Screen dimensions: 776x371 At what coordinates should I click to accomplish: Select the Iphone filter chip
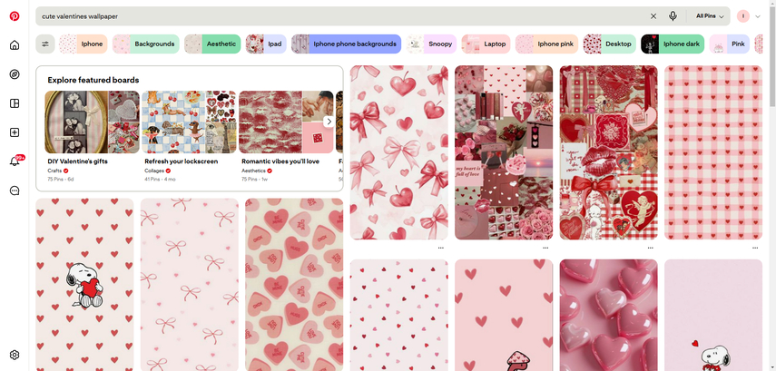pyautogui.click(x=83, y=44)
